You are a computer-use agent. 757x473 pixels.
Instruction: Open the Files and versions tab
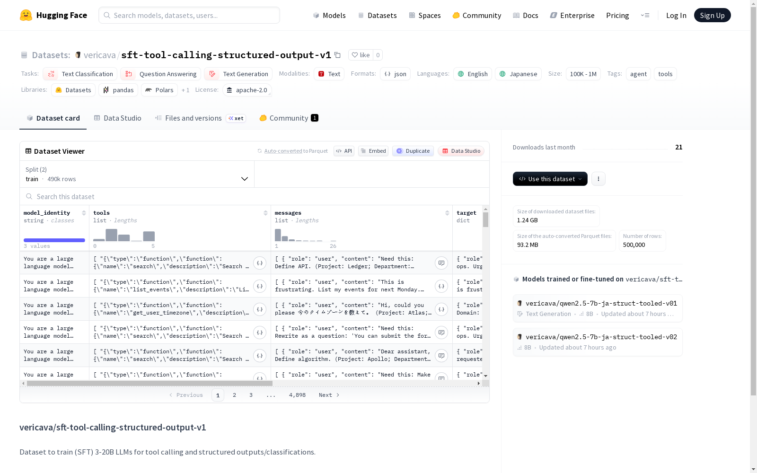click(x=200, y=118)
